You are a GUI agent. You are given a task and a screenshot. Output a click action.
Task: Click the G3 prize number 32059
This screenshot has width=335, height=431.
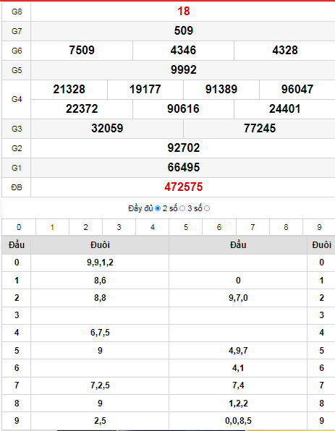pyautogui.click(x=107, y=129)
